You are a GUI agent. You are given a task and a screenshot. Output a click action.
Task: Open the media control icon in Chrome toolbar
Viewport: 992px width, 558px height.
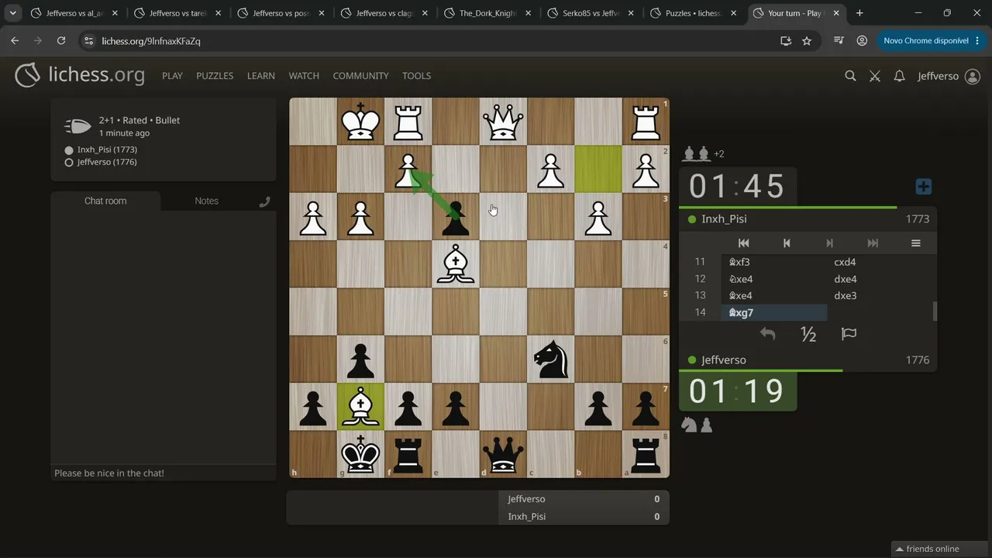pyautogui.click(x=839, y=40)
